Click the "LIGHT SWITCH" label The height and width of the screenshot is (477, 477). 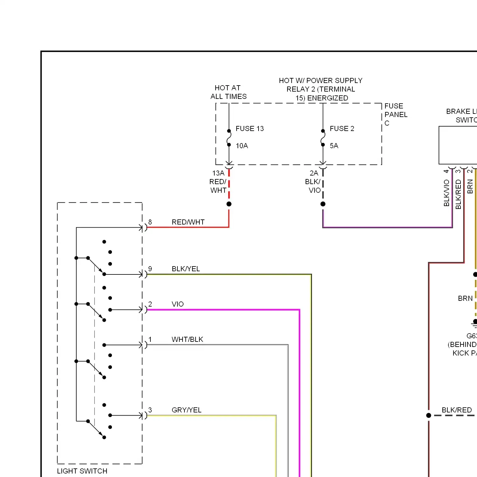point(82,471)
